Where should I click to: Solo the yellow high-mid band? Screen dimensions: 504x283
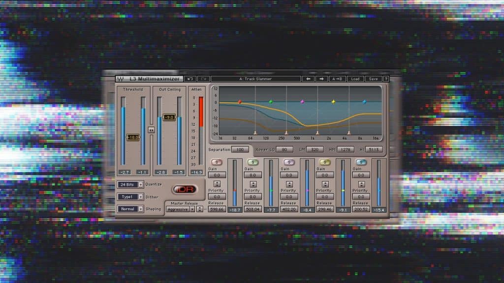(325, 162)
